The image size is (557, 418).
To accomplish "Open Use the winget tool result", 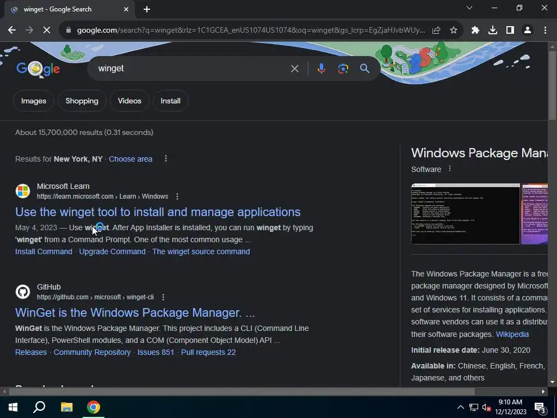I will [x=158, y=212].
